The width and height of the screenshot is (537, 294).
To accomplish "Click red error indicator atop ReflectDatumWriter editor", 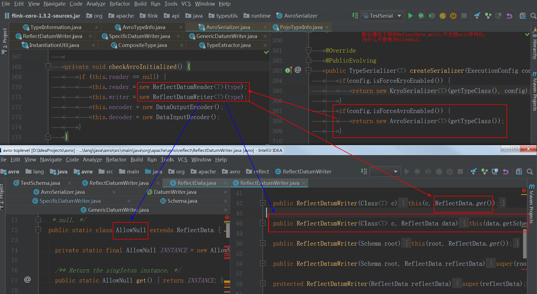I will (524, 190).
